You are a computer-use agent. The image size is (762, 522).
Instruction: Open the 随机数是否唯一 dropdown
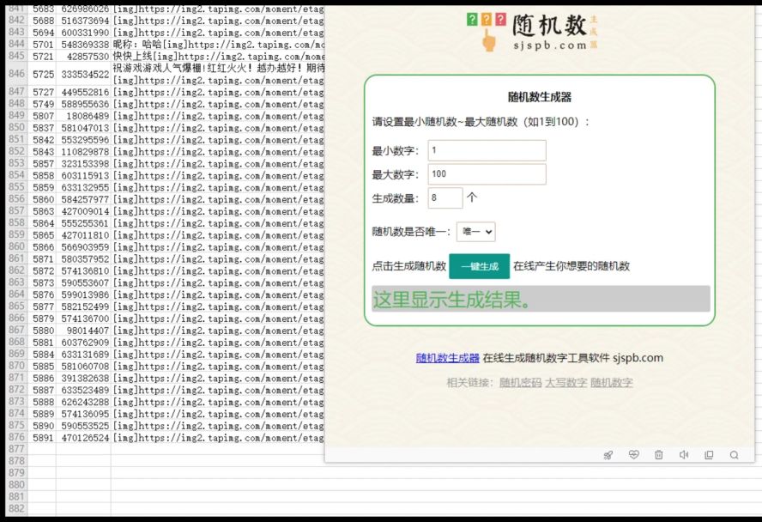475,231
